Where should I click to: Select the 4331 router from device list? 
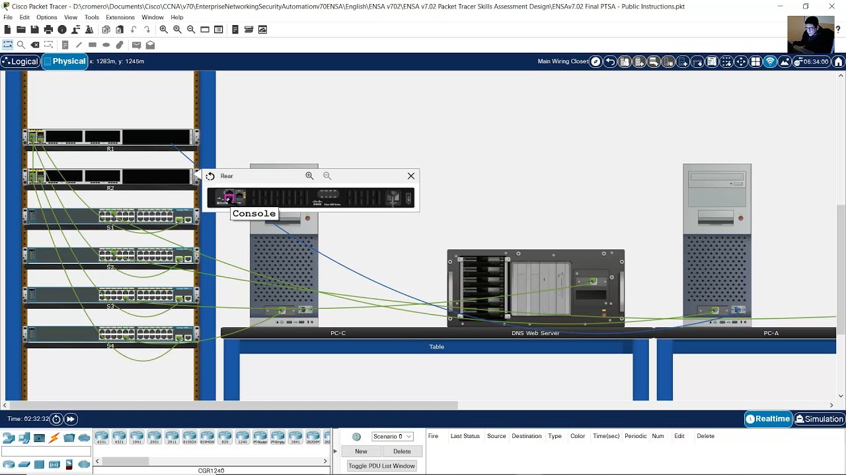pyautogui.click(x=101, y=437)
